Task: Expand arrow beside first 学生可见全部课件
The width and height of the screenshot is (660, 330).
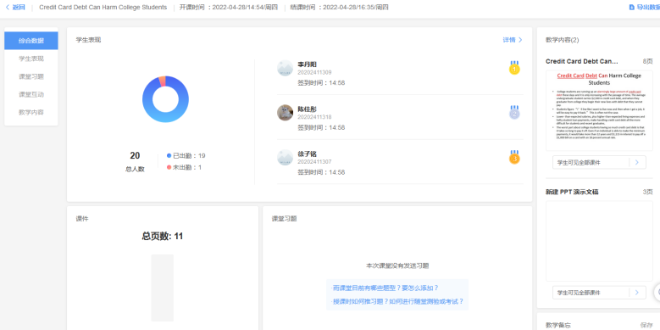Action: pyautogui.click(x=637, y=162)
